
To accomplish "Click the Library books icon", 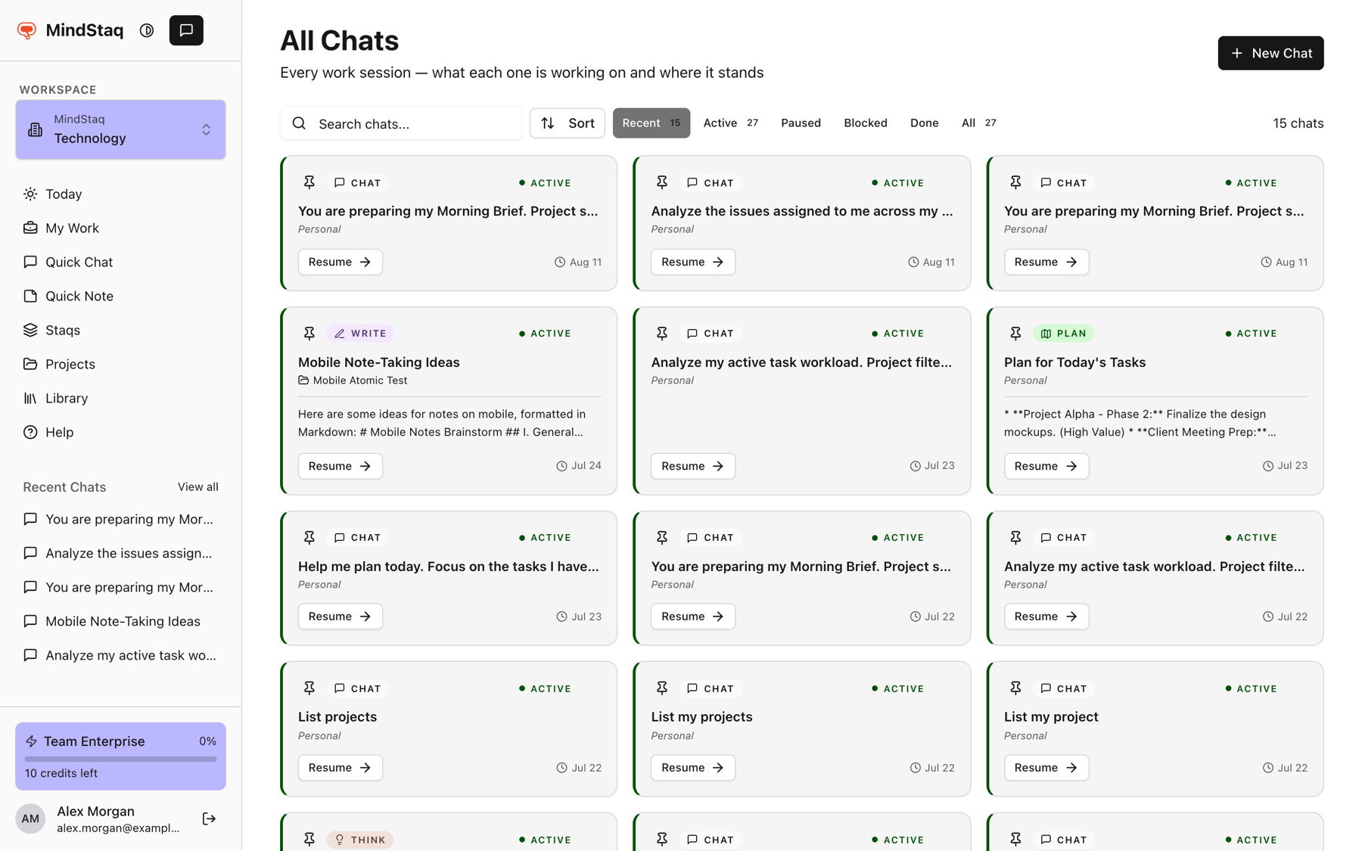I will [30, 398].
